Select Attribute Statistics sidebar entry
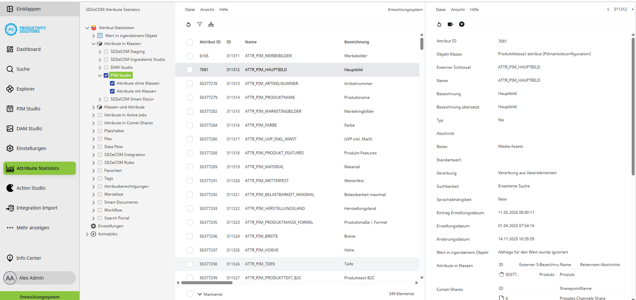 pyautogui.click(x=40, y=168)
